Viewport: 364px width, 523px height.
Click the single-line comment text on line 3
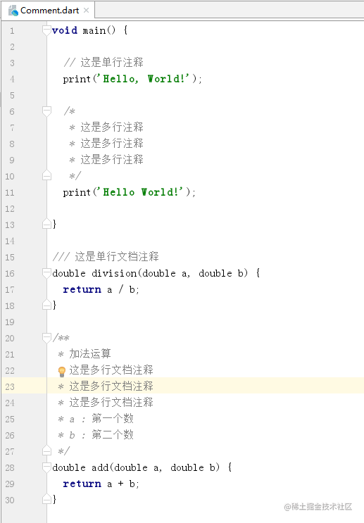[103, 63]
